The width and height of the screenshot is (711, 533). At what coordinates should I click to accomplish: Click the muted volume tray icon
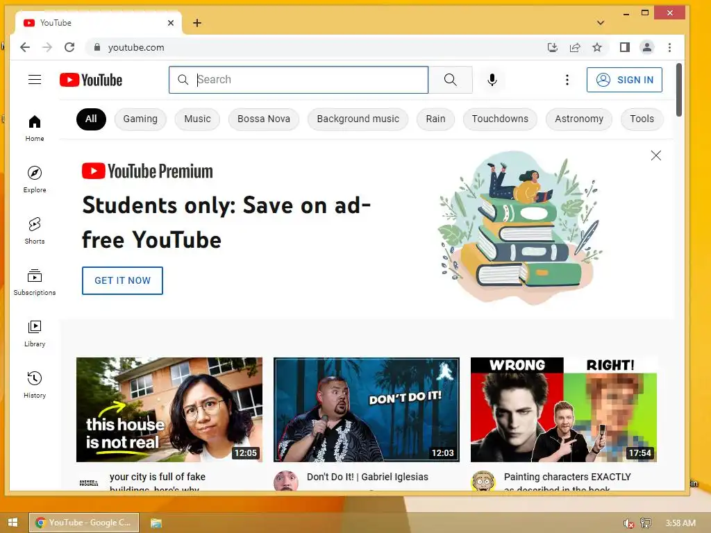pyautogui.click(x=628, y=523)
